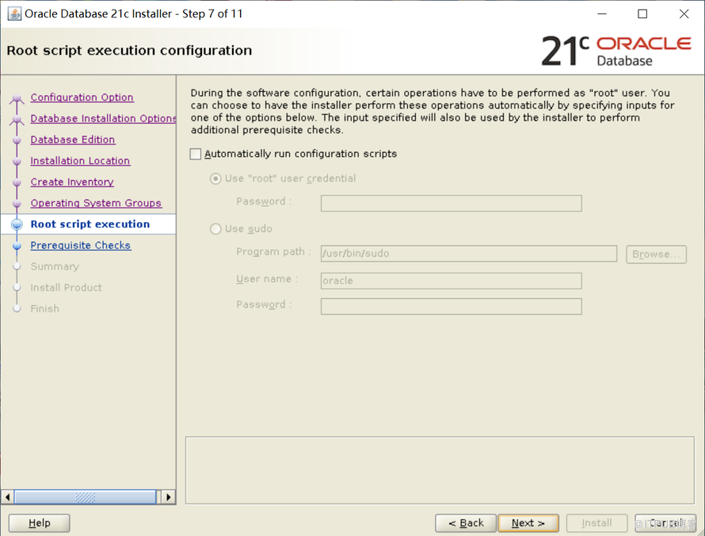Screen dimensions: 705x536
Task: Click the Cancel button
Action: [x=665, y=523]
